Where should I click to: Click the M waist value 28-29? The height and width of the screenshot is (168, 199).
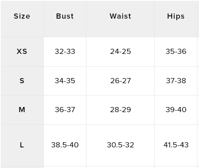tap(121, 110)
